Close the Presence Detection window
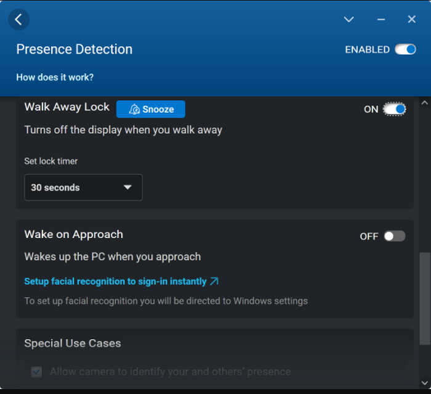This screenshot has width=431, height=394. [412, 20]
